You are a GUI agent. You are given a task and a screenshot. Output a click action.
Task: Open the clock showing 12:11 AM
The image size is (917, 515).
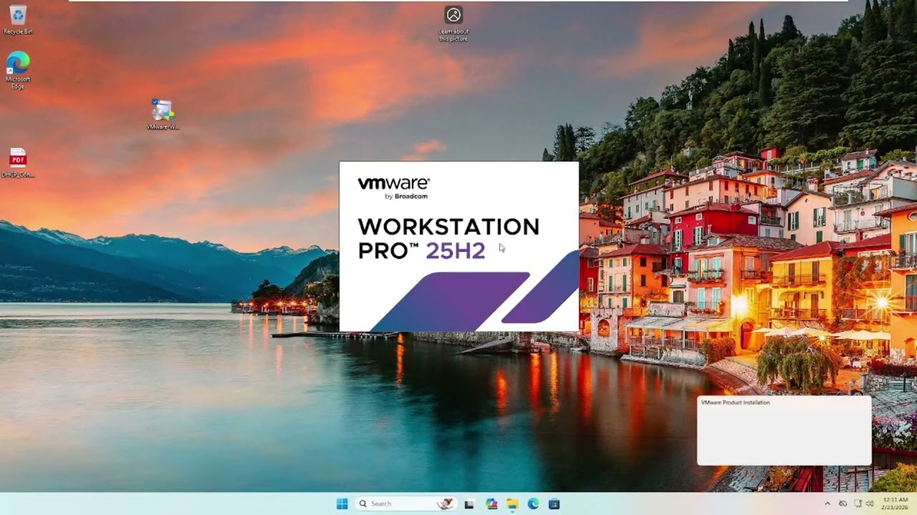(896, 504)
